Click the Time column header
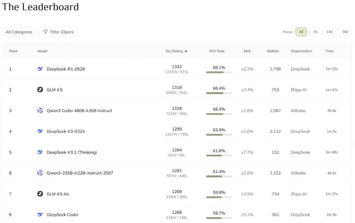355x223 pixels. click(329, 51)
